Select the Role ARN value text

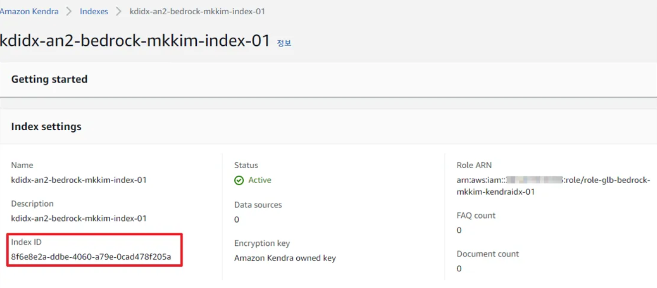pos(554,186)
